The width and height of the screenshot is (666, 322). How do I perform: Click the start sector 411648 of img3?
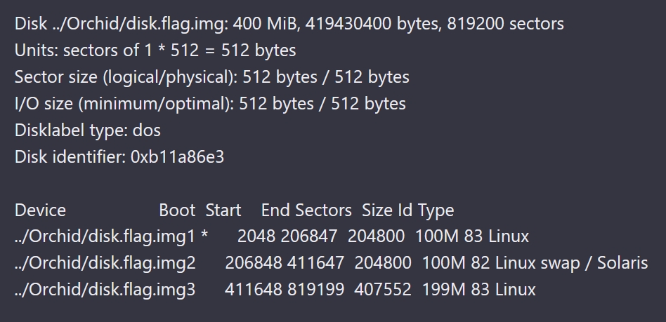click(x=250, y=289)
